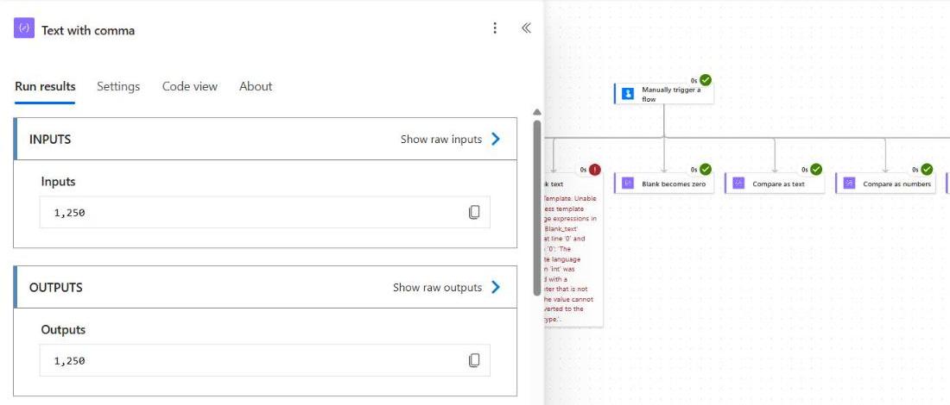Screen dimensions: 950x405
Task: Click success badge on Blank becomes zero
Action: (706, 169)
